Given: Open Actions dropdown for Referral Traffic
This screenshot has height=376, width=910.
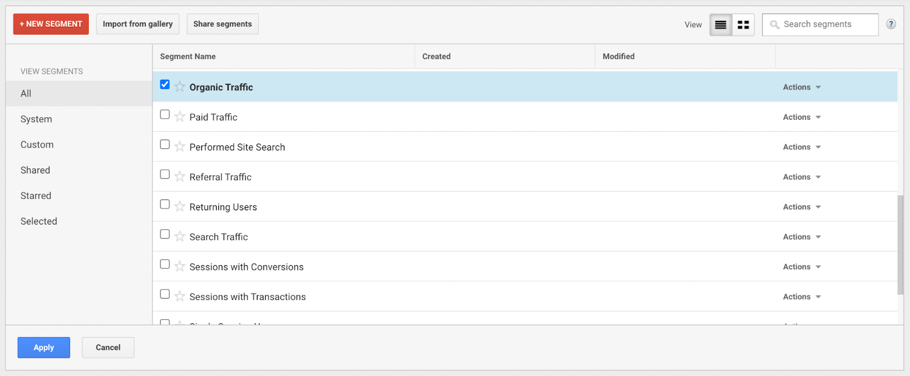Looking at the screenshot, I should (x=802, y=177).
